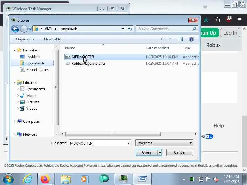Toggle the preview pane icon
Viewport: 247px width, 185px height.
(180, 39)
